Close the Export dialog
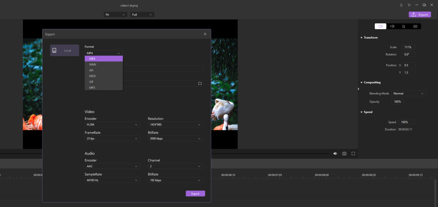 (x=205, y=34)
